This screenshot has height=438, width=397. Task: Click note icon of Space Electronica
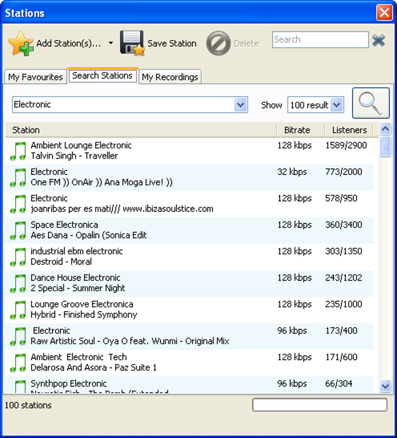tap(18, 231)
